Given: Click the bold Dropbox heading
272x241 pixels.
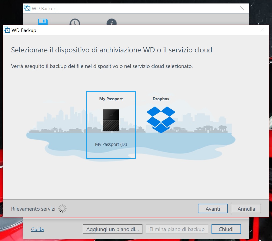Looking at the screenshot, I should pyautogui.click(x=161, y=99).
